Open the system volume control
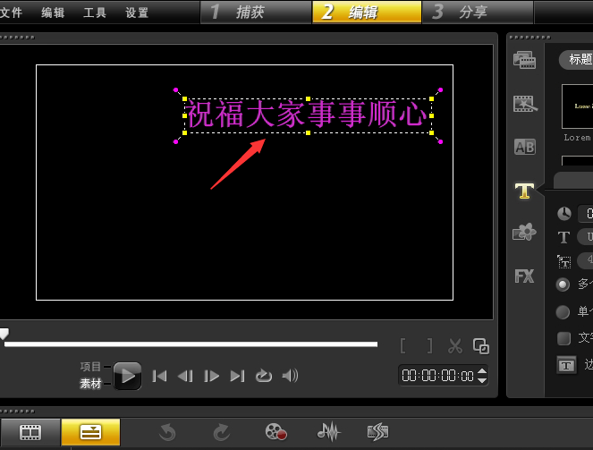This screenshot has height=450, width=593. coord(290,376)
